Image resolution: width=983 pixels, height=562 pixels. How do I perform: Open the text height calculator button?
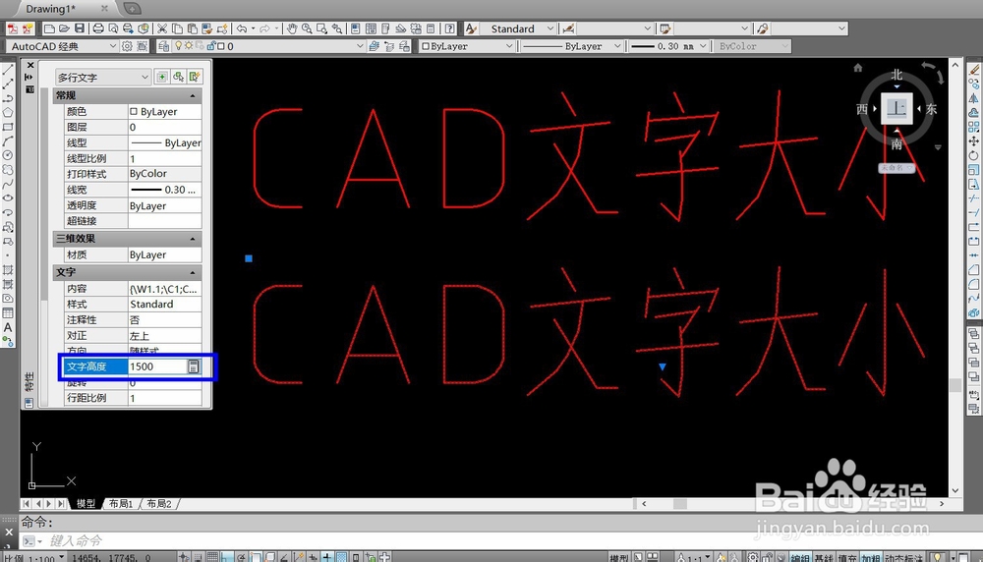[193, 366]
